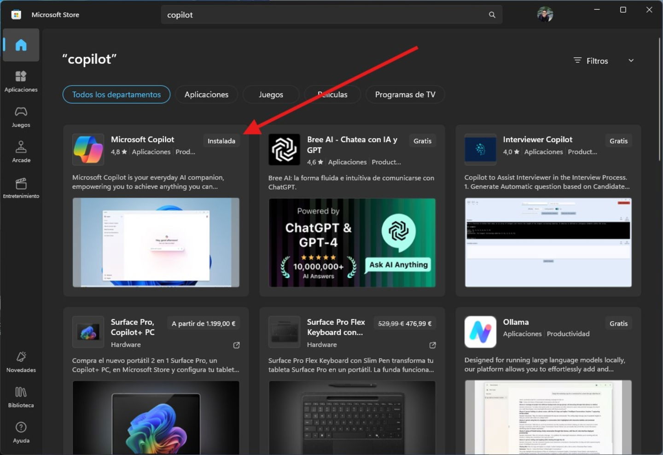Viewport: 663px width, 455px height.
Task: Open the Flex Keyboard image thumbnail
Action: [x=352, y=417]
